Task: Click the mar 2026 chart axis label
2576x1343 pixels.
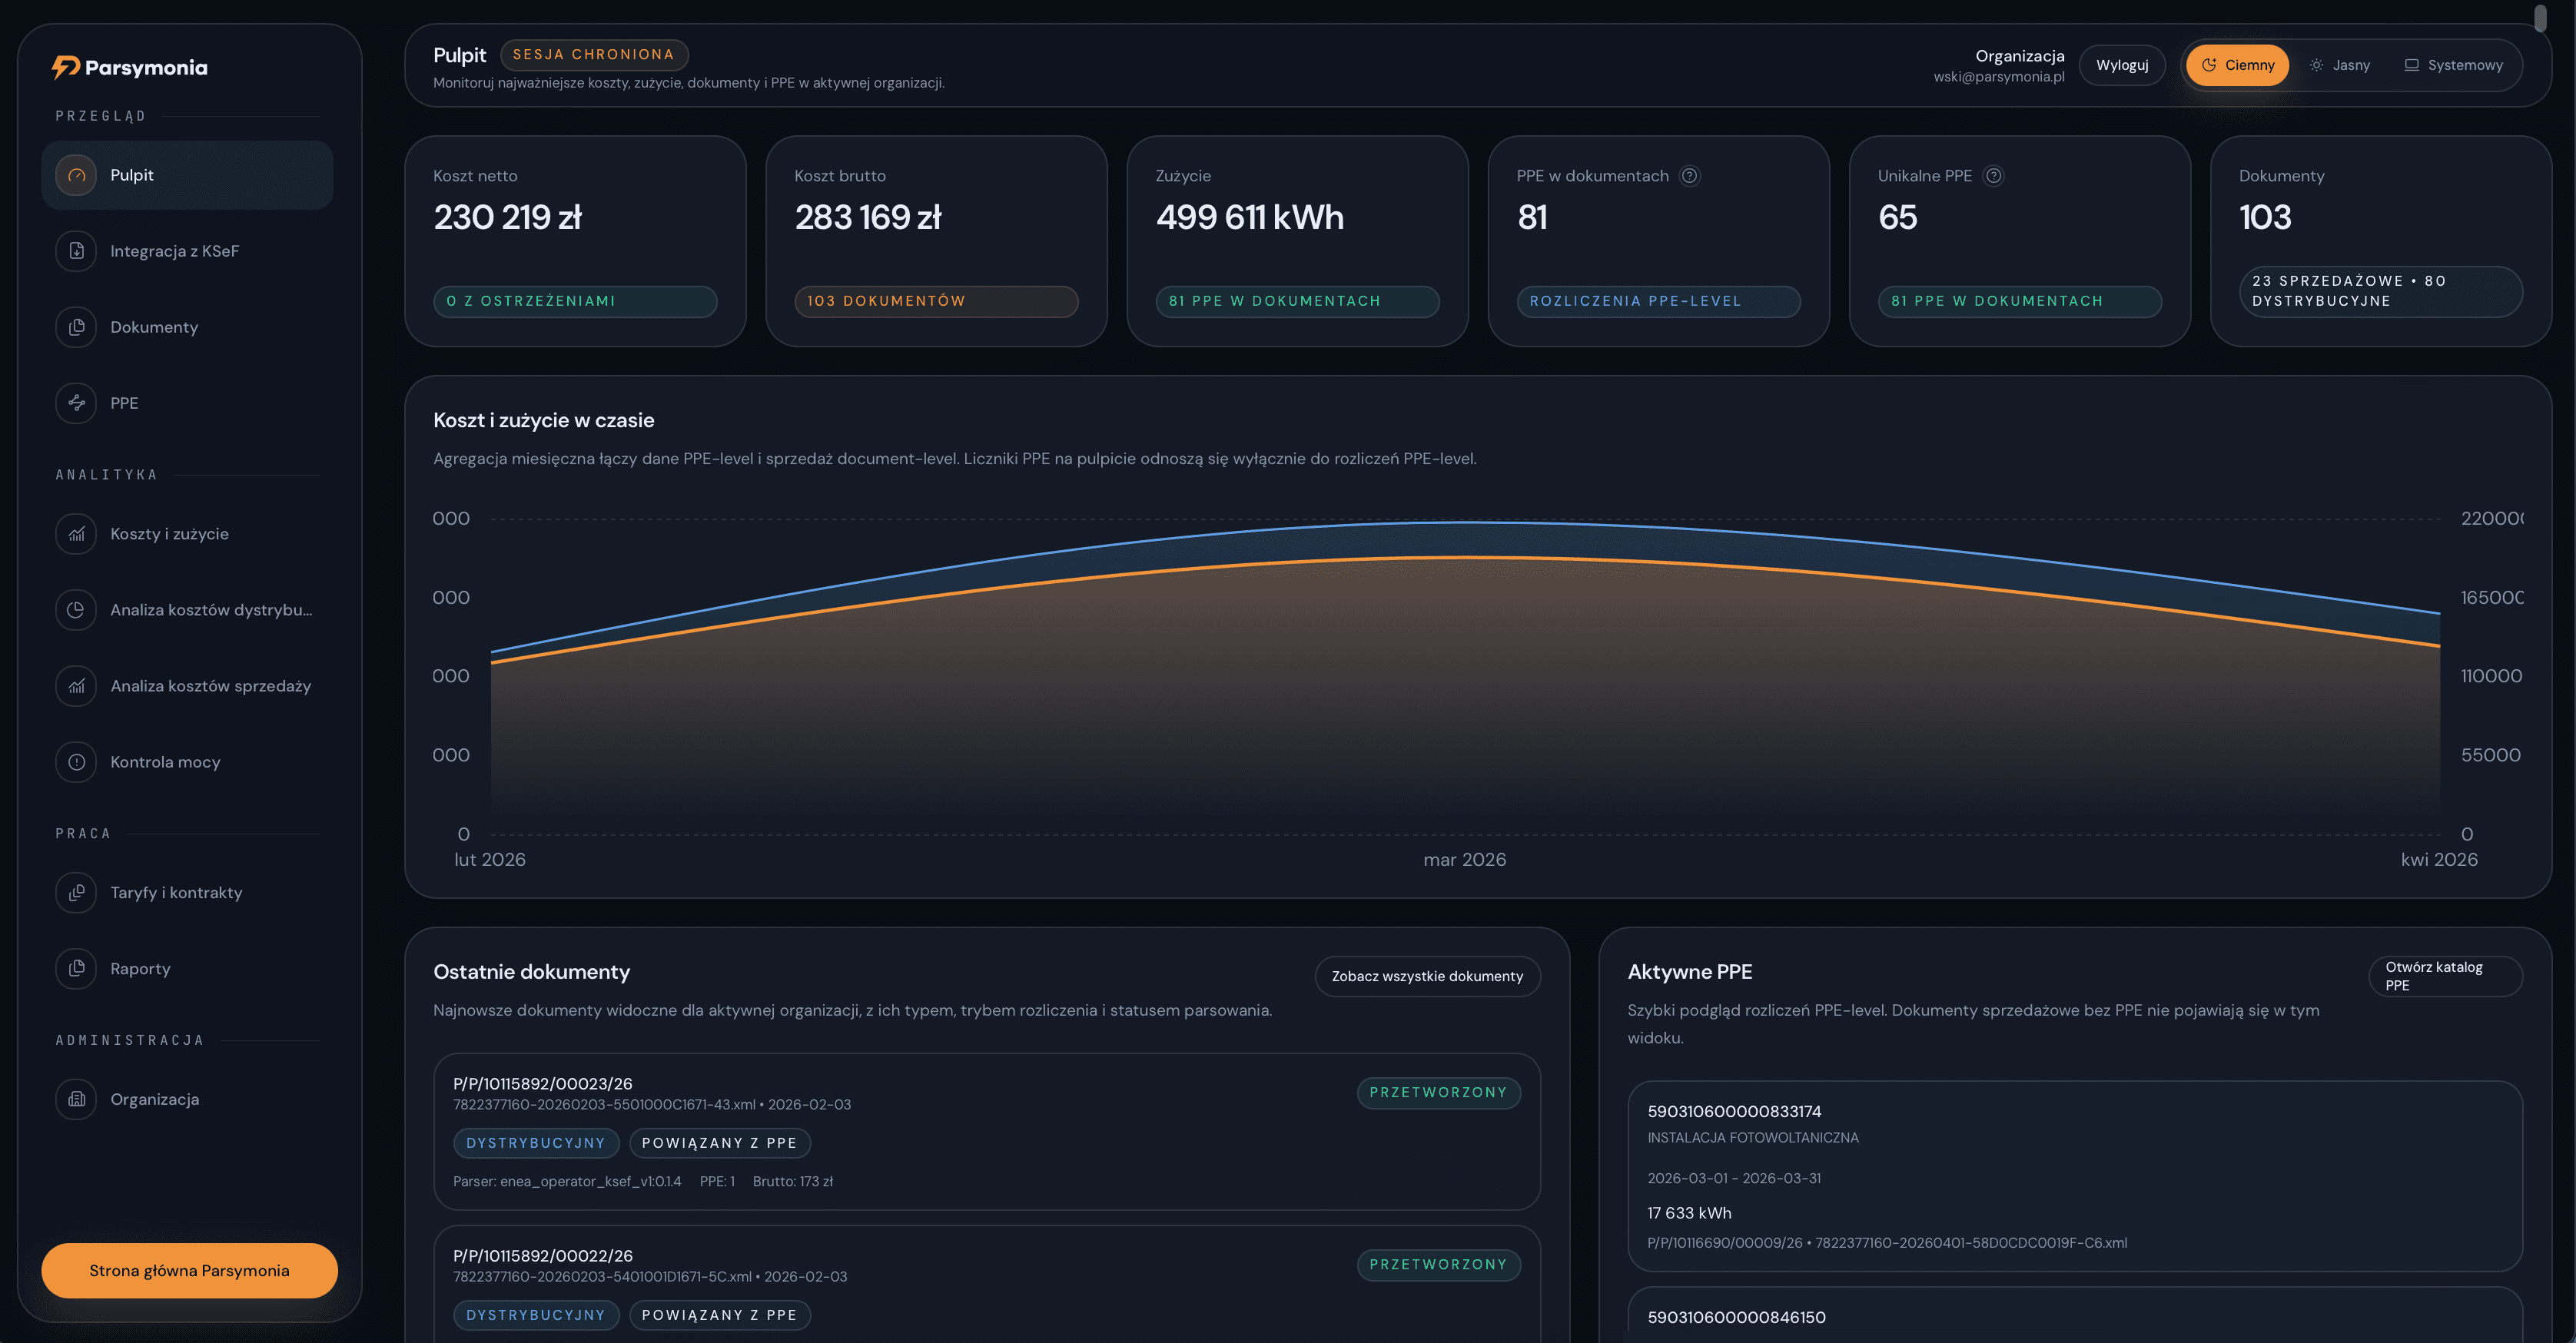Action: pos(1464,860)
